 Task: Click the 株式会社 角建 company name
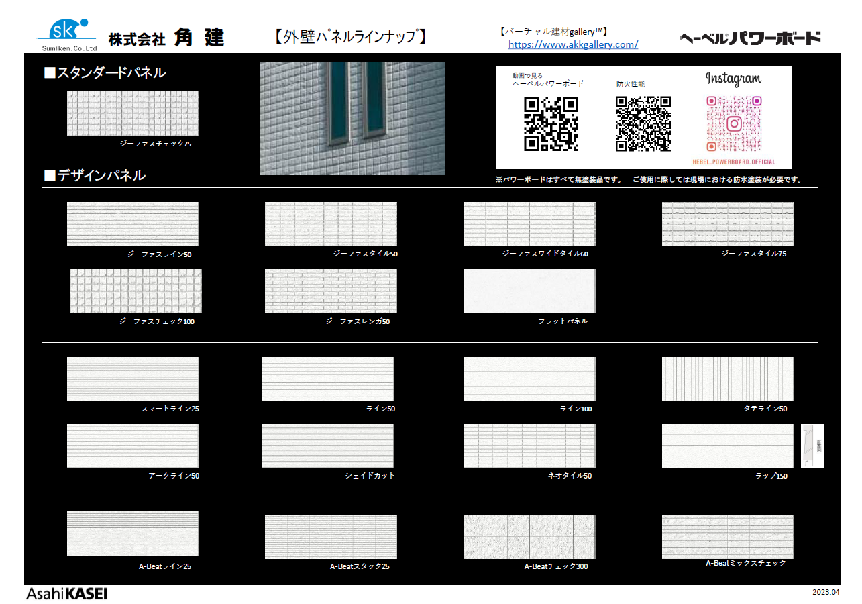point(166,38)
